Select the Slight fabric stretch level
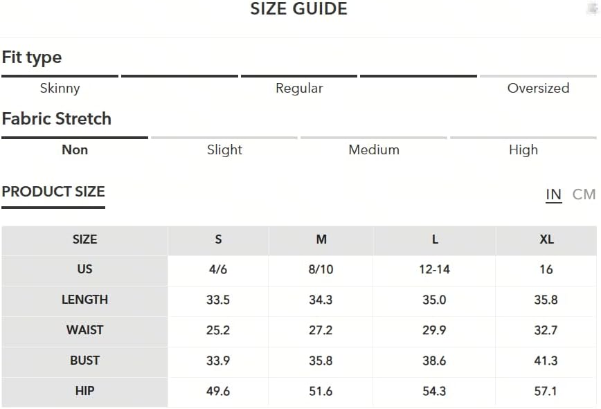The height and width of the screenshot is (409, 601). click(224, 149)
